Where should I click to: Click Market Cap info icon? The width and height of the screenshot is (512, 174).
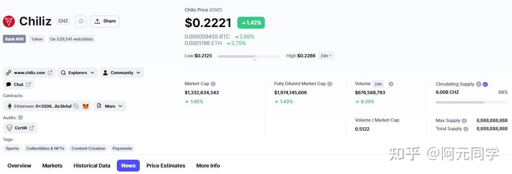[x=213, y=84]
